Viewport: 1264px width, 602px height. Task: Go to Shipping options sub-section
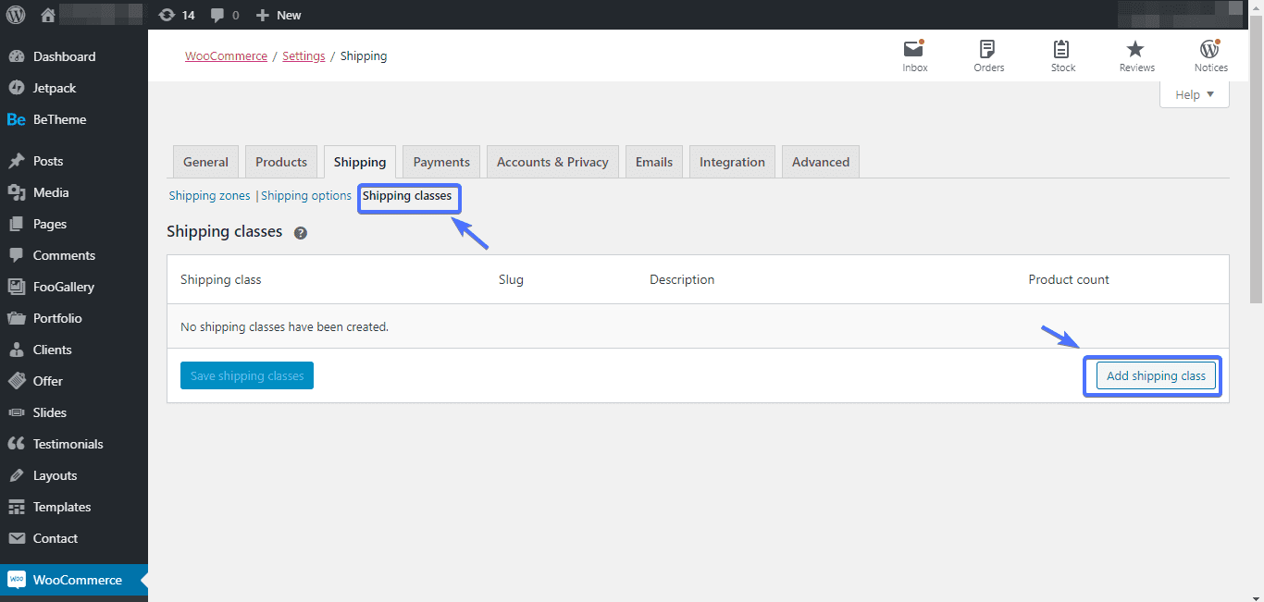coord(306,196)
